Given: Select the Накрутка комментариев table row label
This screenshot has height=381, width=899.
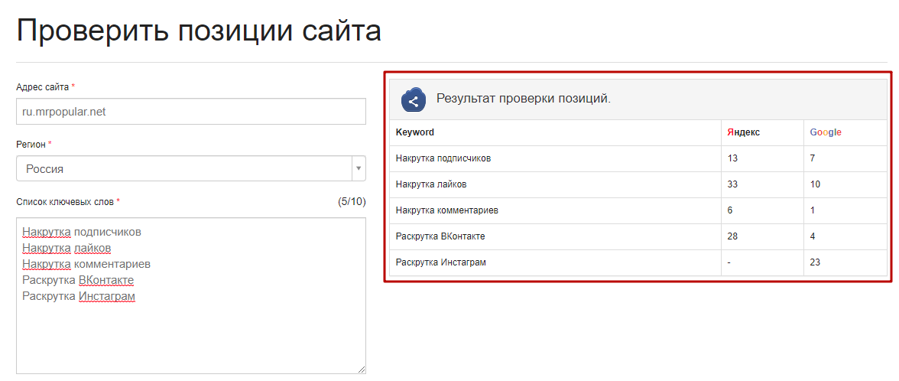Looking at the screenshot, I should pyautogui.click(x=447, y=210).
